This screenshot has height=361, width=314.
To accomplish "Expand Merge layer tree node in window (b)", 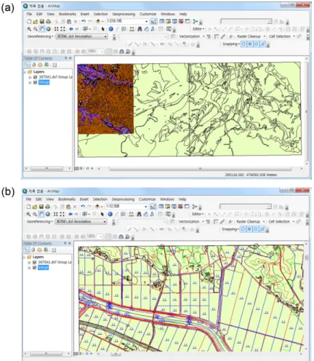I will (29, 268).
